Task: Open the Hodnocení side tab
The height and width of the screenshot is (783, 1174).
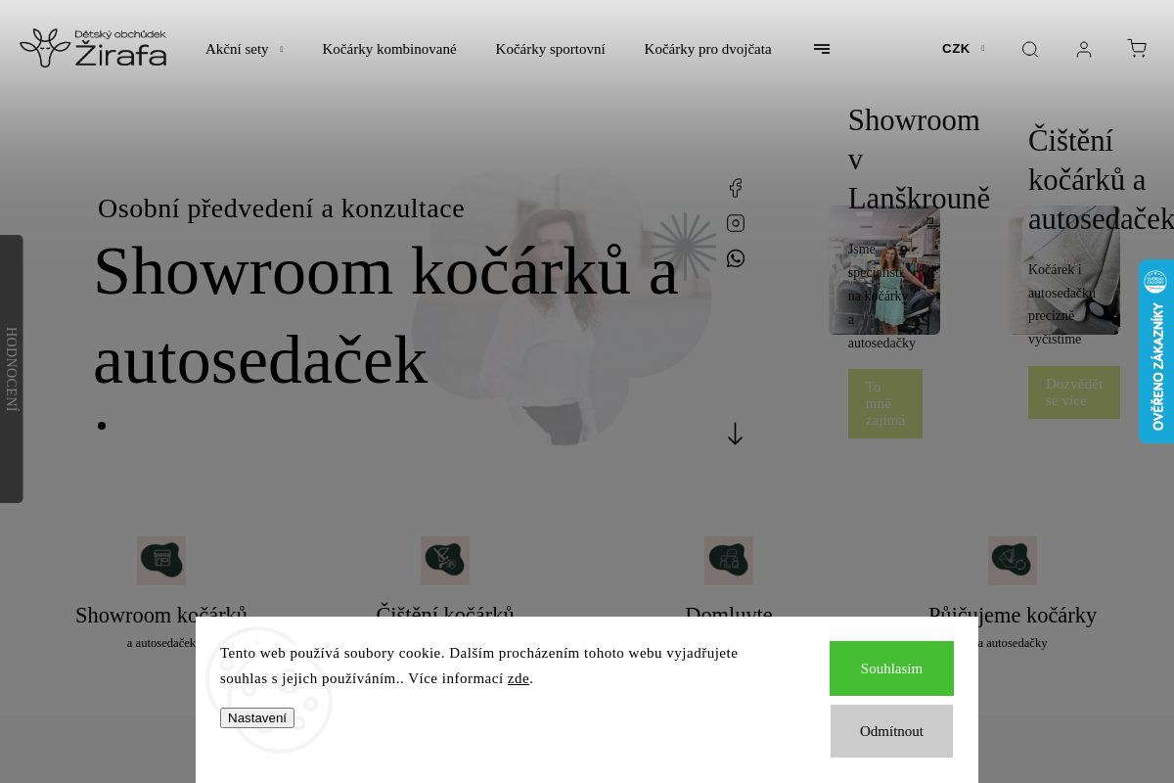Action: coord(12,369)
